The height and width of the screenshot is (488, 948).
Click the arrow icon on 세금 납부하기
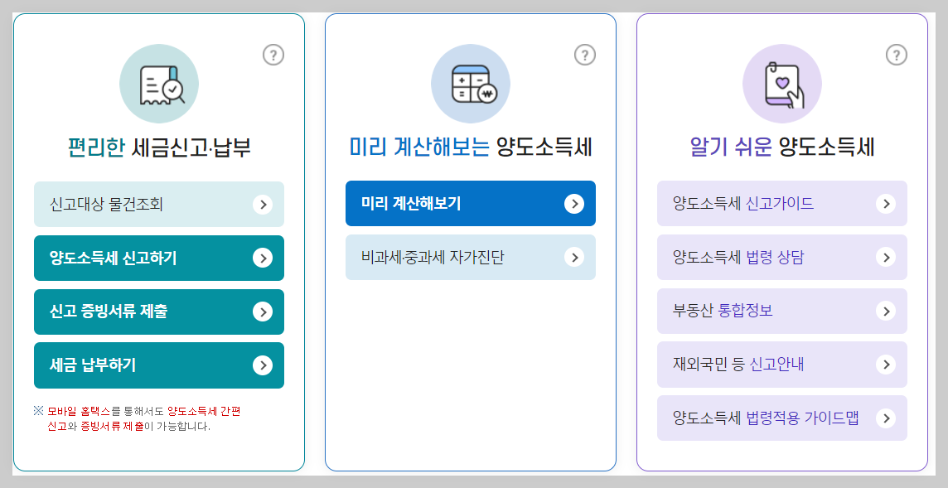coord(263,365)
